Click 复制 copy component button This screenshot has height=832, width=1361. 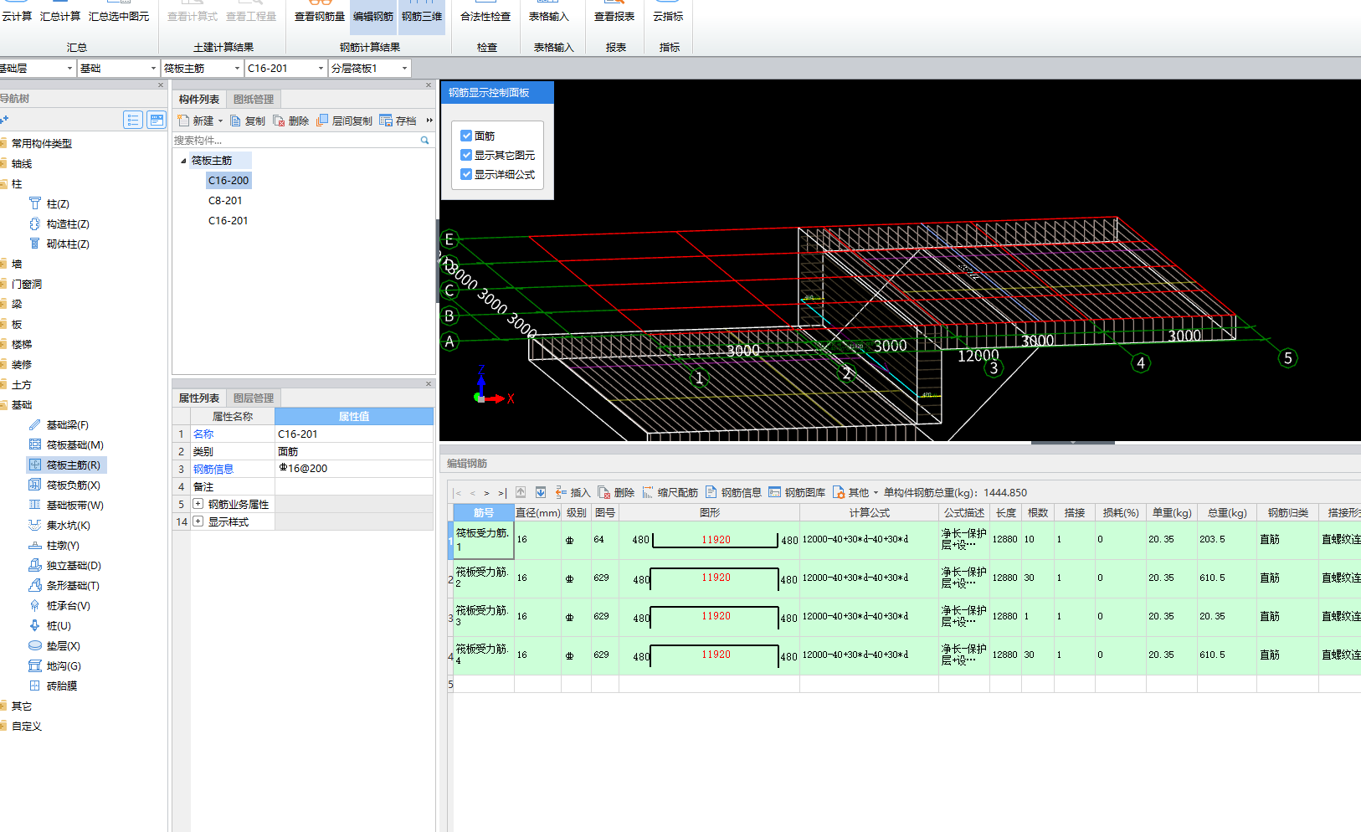[248, 121]
